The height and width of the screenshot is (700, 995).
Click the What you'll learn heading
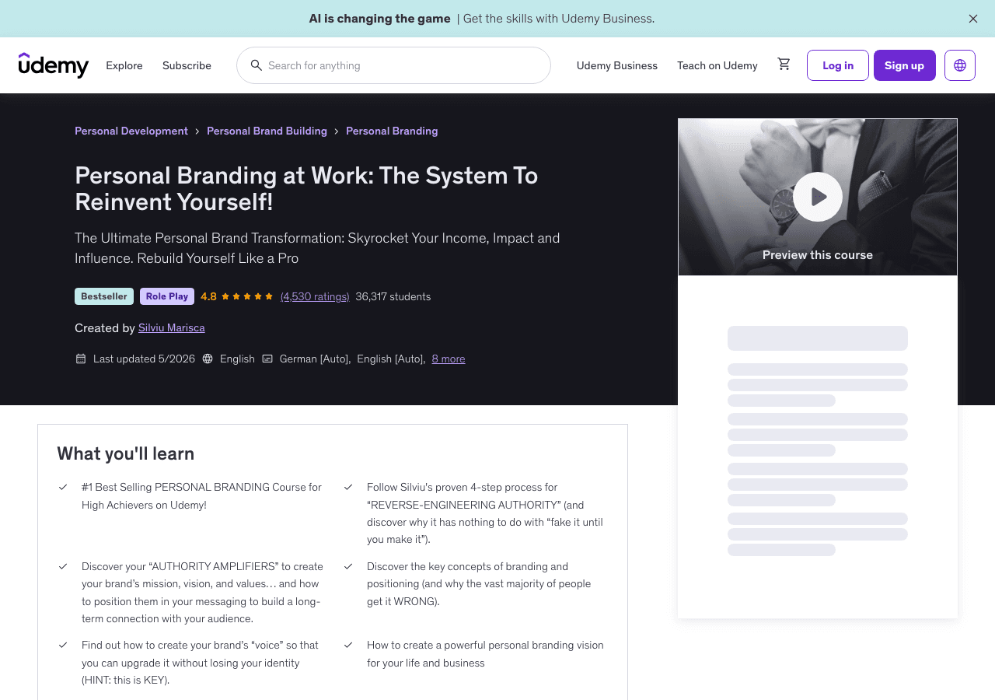tap(126, 453)
